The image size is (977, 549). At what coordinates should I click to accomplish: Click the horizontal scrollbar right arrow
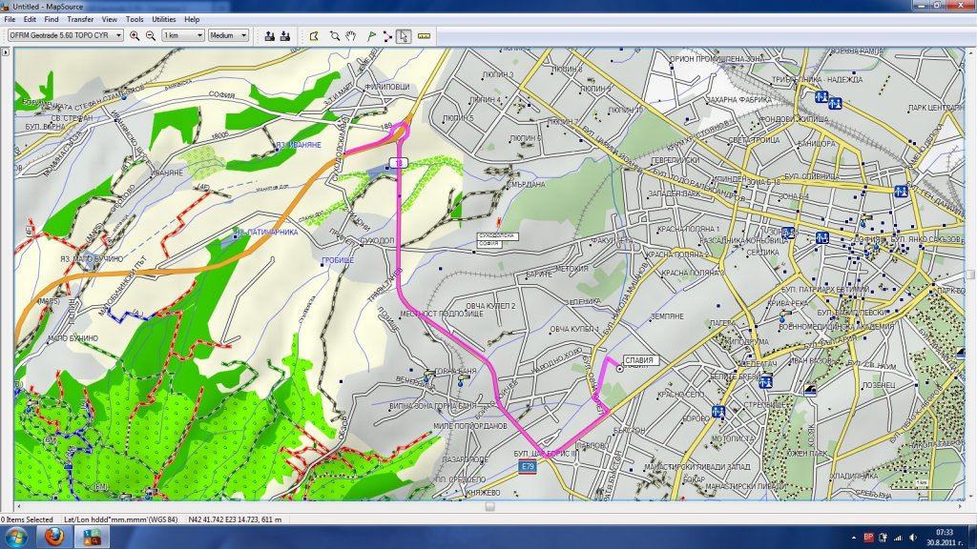(960, 507)
